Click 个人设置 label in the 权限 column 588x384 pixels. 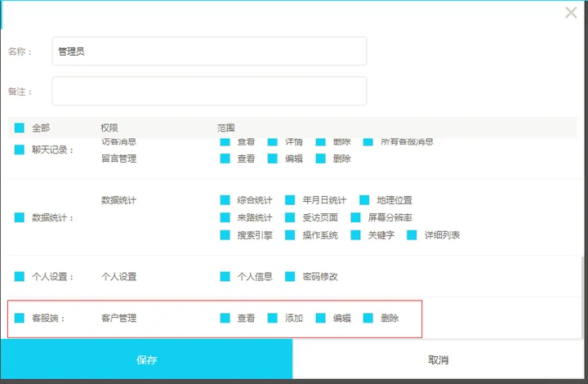pos(119,277)
